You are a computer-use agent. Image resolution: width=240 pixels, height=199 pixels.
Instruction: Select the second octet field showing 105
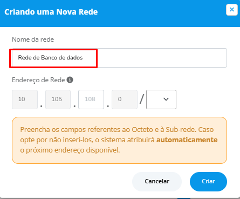(x=58, y=99)
